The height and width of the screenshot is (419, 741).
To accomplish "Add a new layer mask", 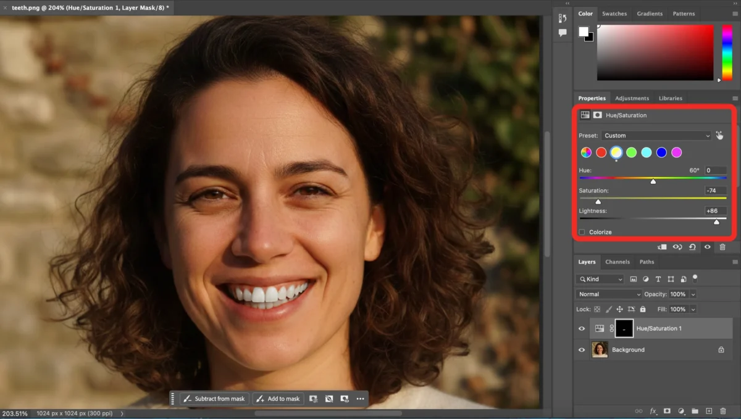I will pos(667,411).
